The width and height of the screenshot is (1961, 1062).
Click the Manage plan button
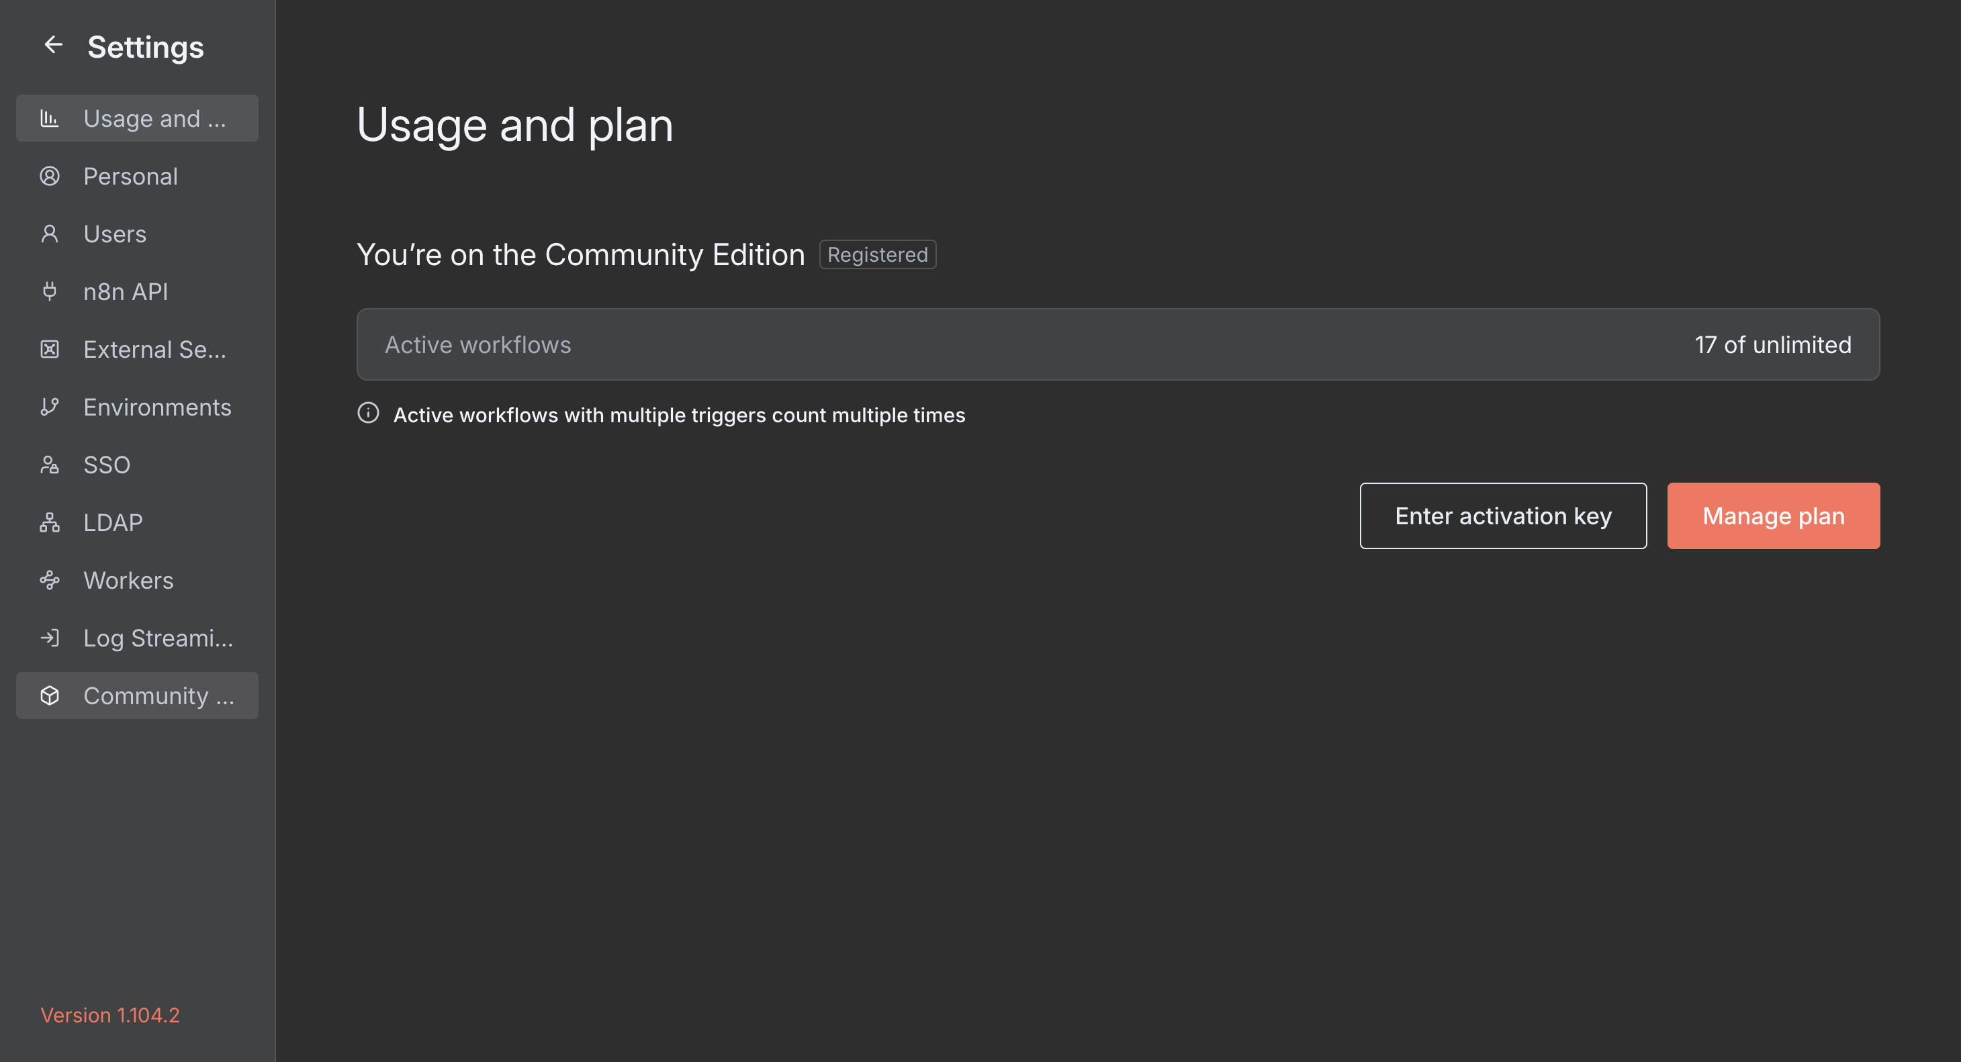point(1773,516)
